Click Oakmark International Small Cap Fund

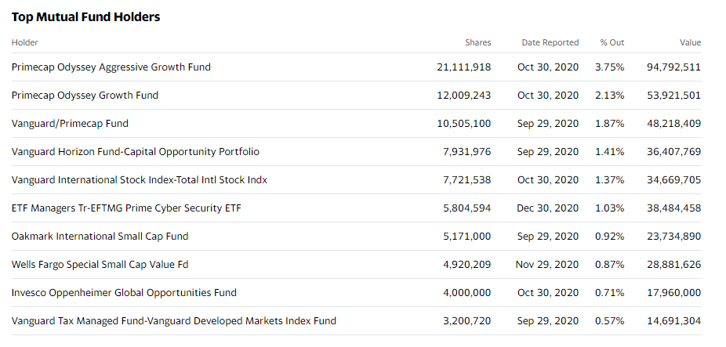[100, 237]
